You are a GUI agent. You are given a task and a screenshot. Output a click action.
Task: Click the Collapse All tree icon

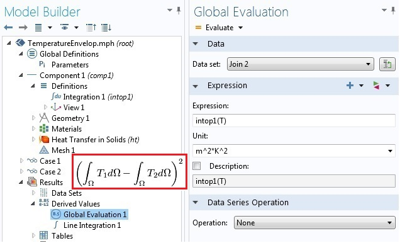point(91,27)
